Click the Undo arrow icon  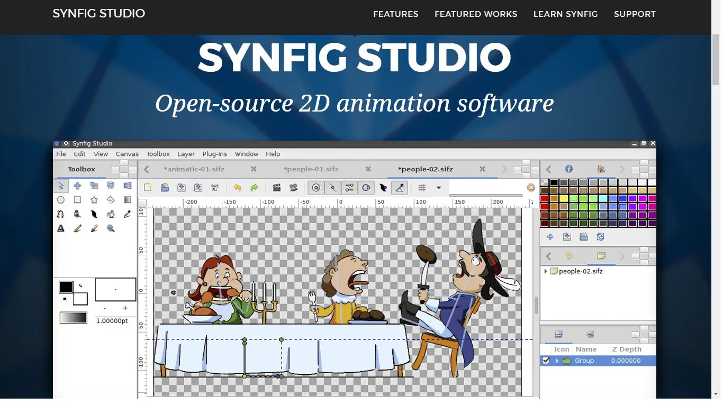click(x=237, y=188)
